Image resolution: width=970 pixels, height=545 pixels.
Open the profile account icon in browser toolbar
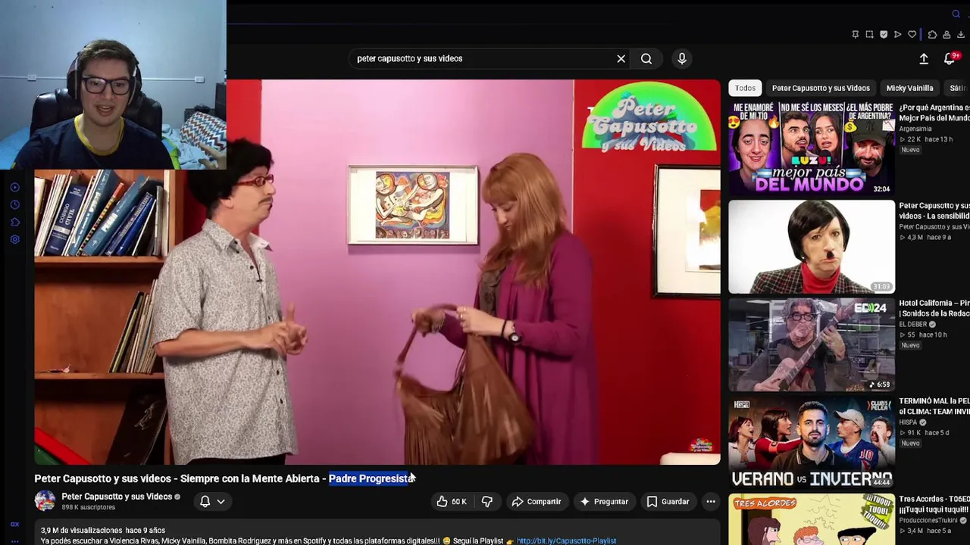pyautogui.click(x=947, y=34)
